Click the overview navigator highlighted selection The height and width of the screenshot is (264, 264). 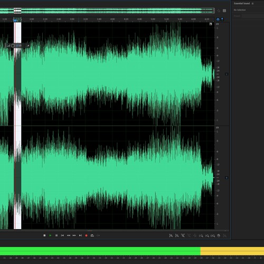17,11
